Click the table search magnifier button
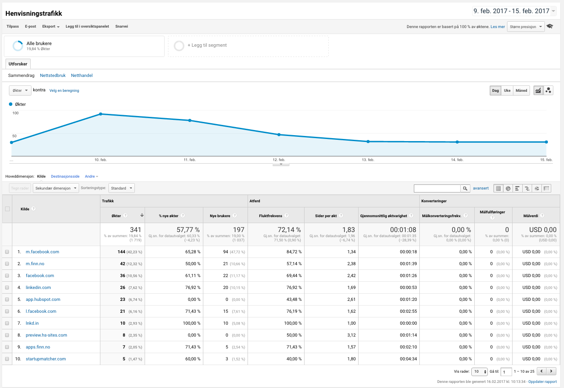564x388 pixels. (x=465, y=188)
